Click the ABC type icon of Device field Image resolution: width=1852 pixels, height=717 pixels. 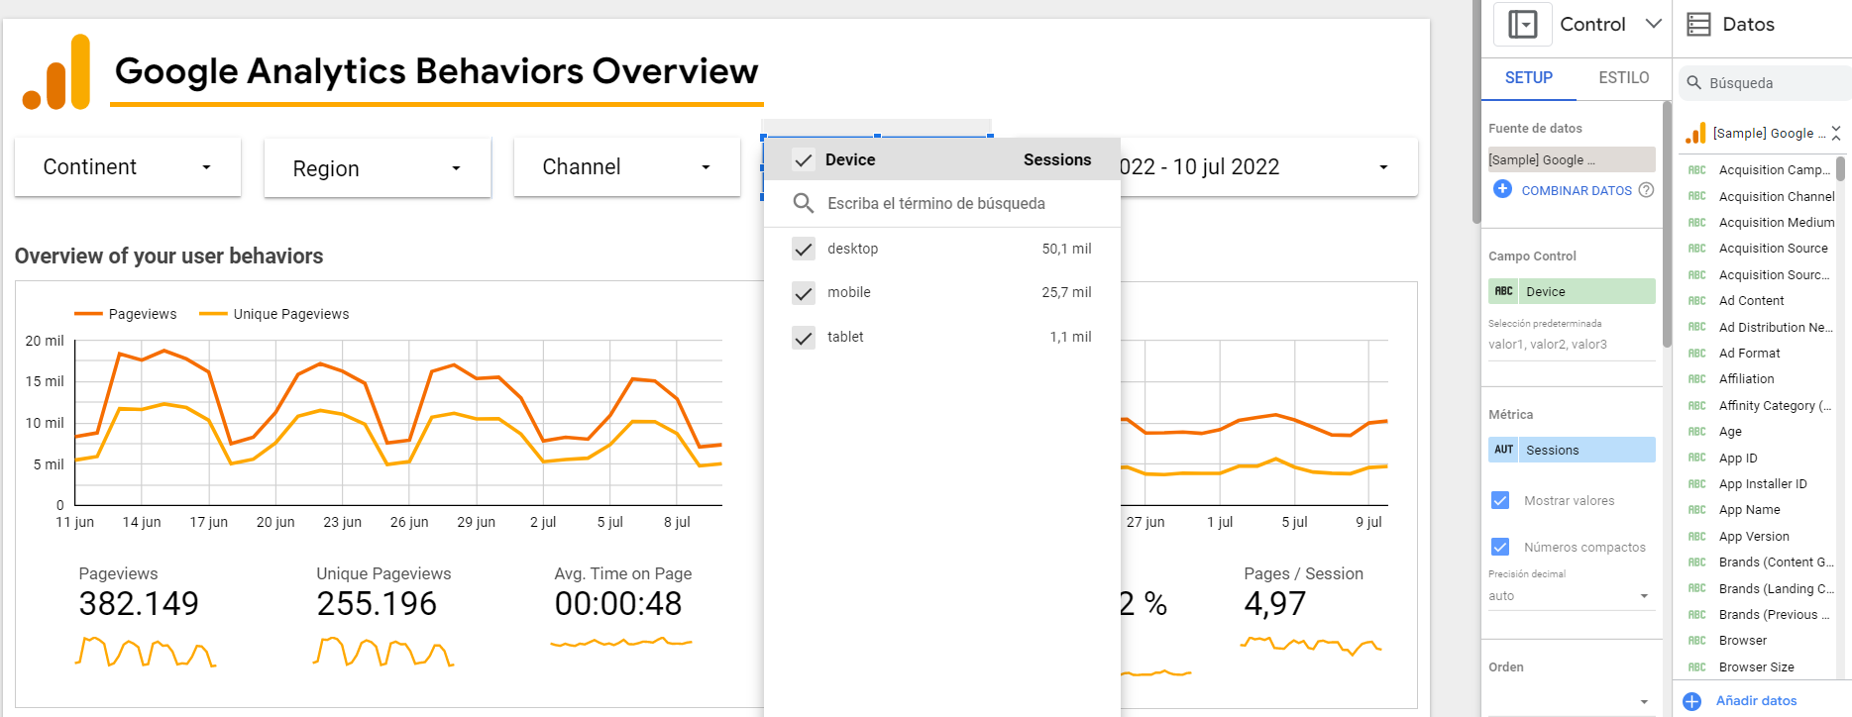click(x=1503, y=291)
